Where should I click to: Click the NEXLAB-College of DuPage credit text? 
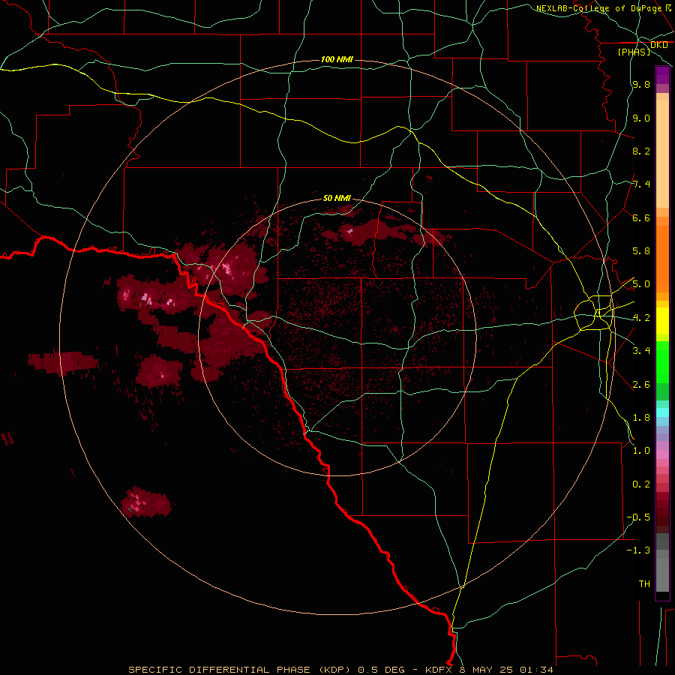pos(600,8)
